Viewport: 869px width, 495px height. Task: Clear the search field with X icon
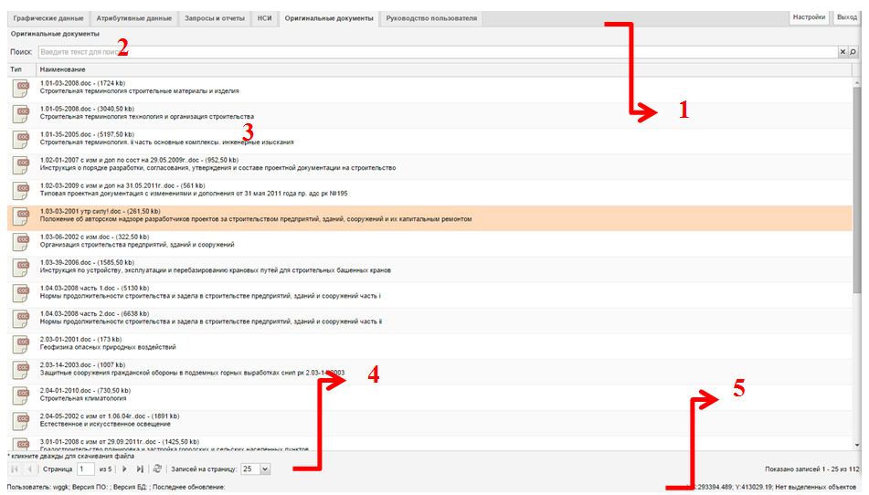coord(843,52)
